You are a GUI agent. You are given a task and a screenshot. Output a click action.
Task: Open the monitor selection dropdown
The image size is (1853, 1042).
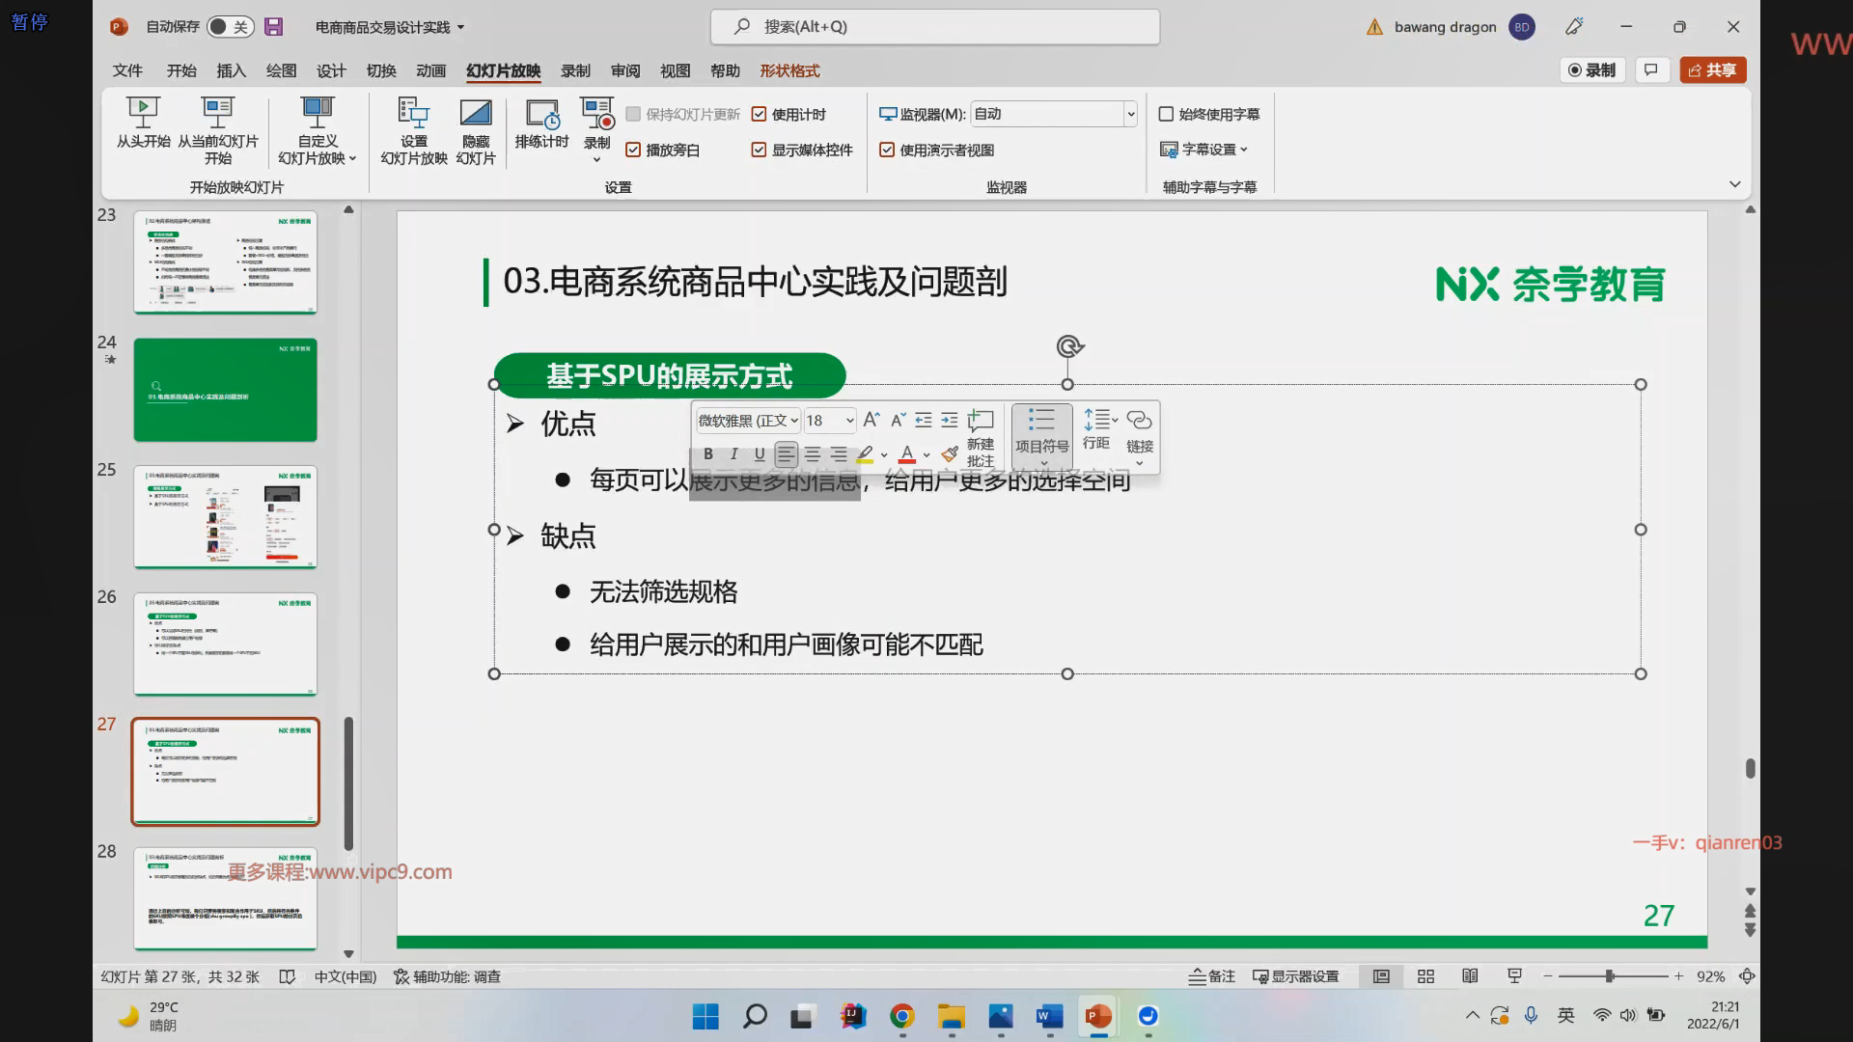1130,115
